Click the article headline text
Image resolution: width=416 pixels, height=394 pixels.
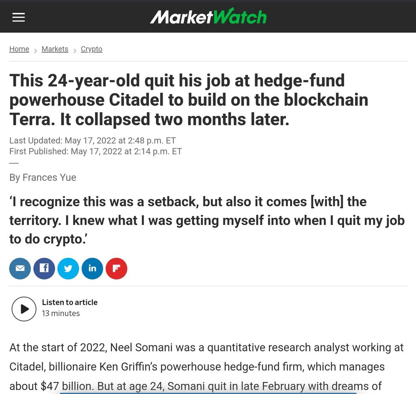pyautogui.click(x=188, y=100)
